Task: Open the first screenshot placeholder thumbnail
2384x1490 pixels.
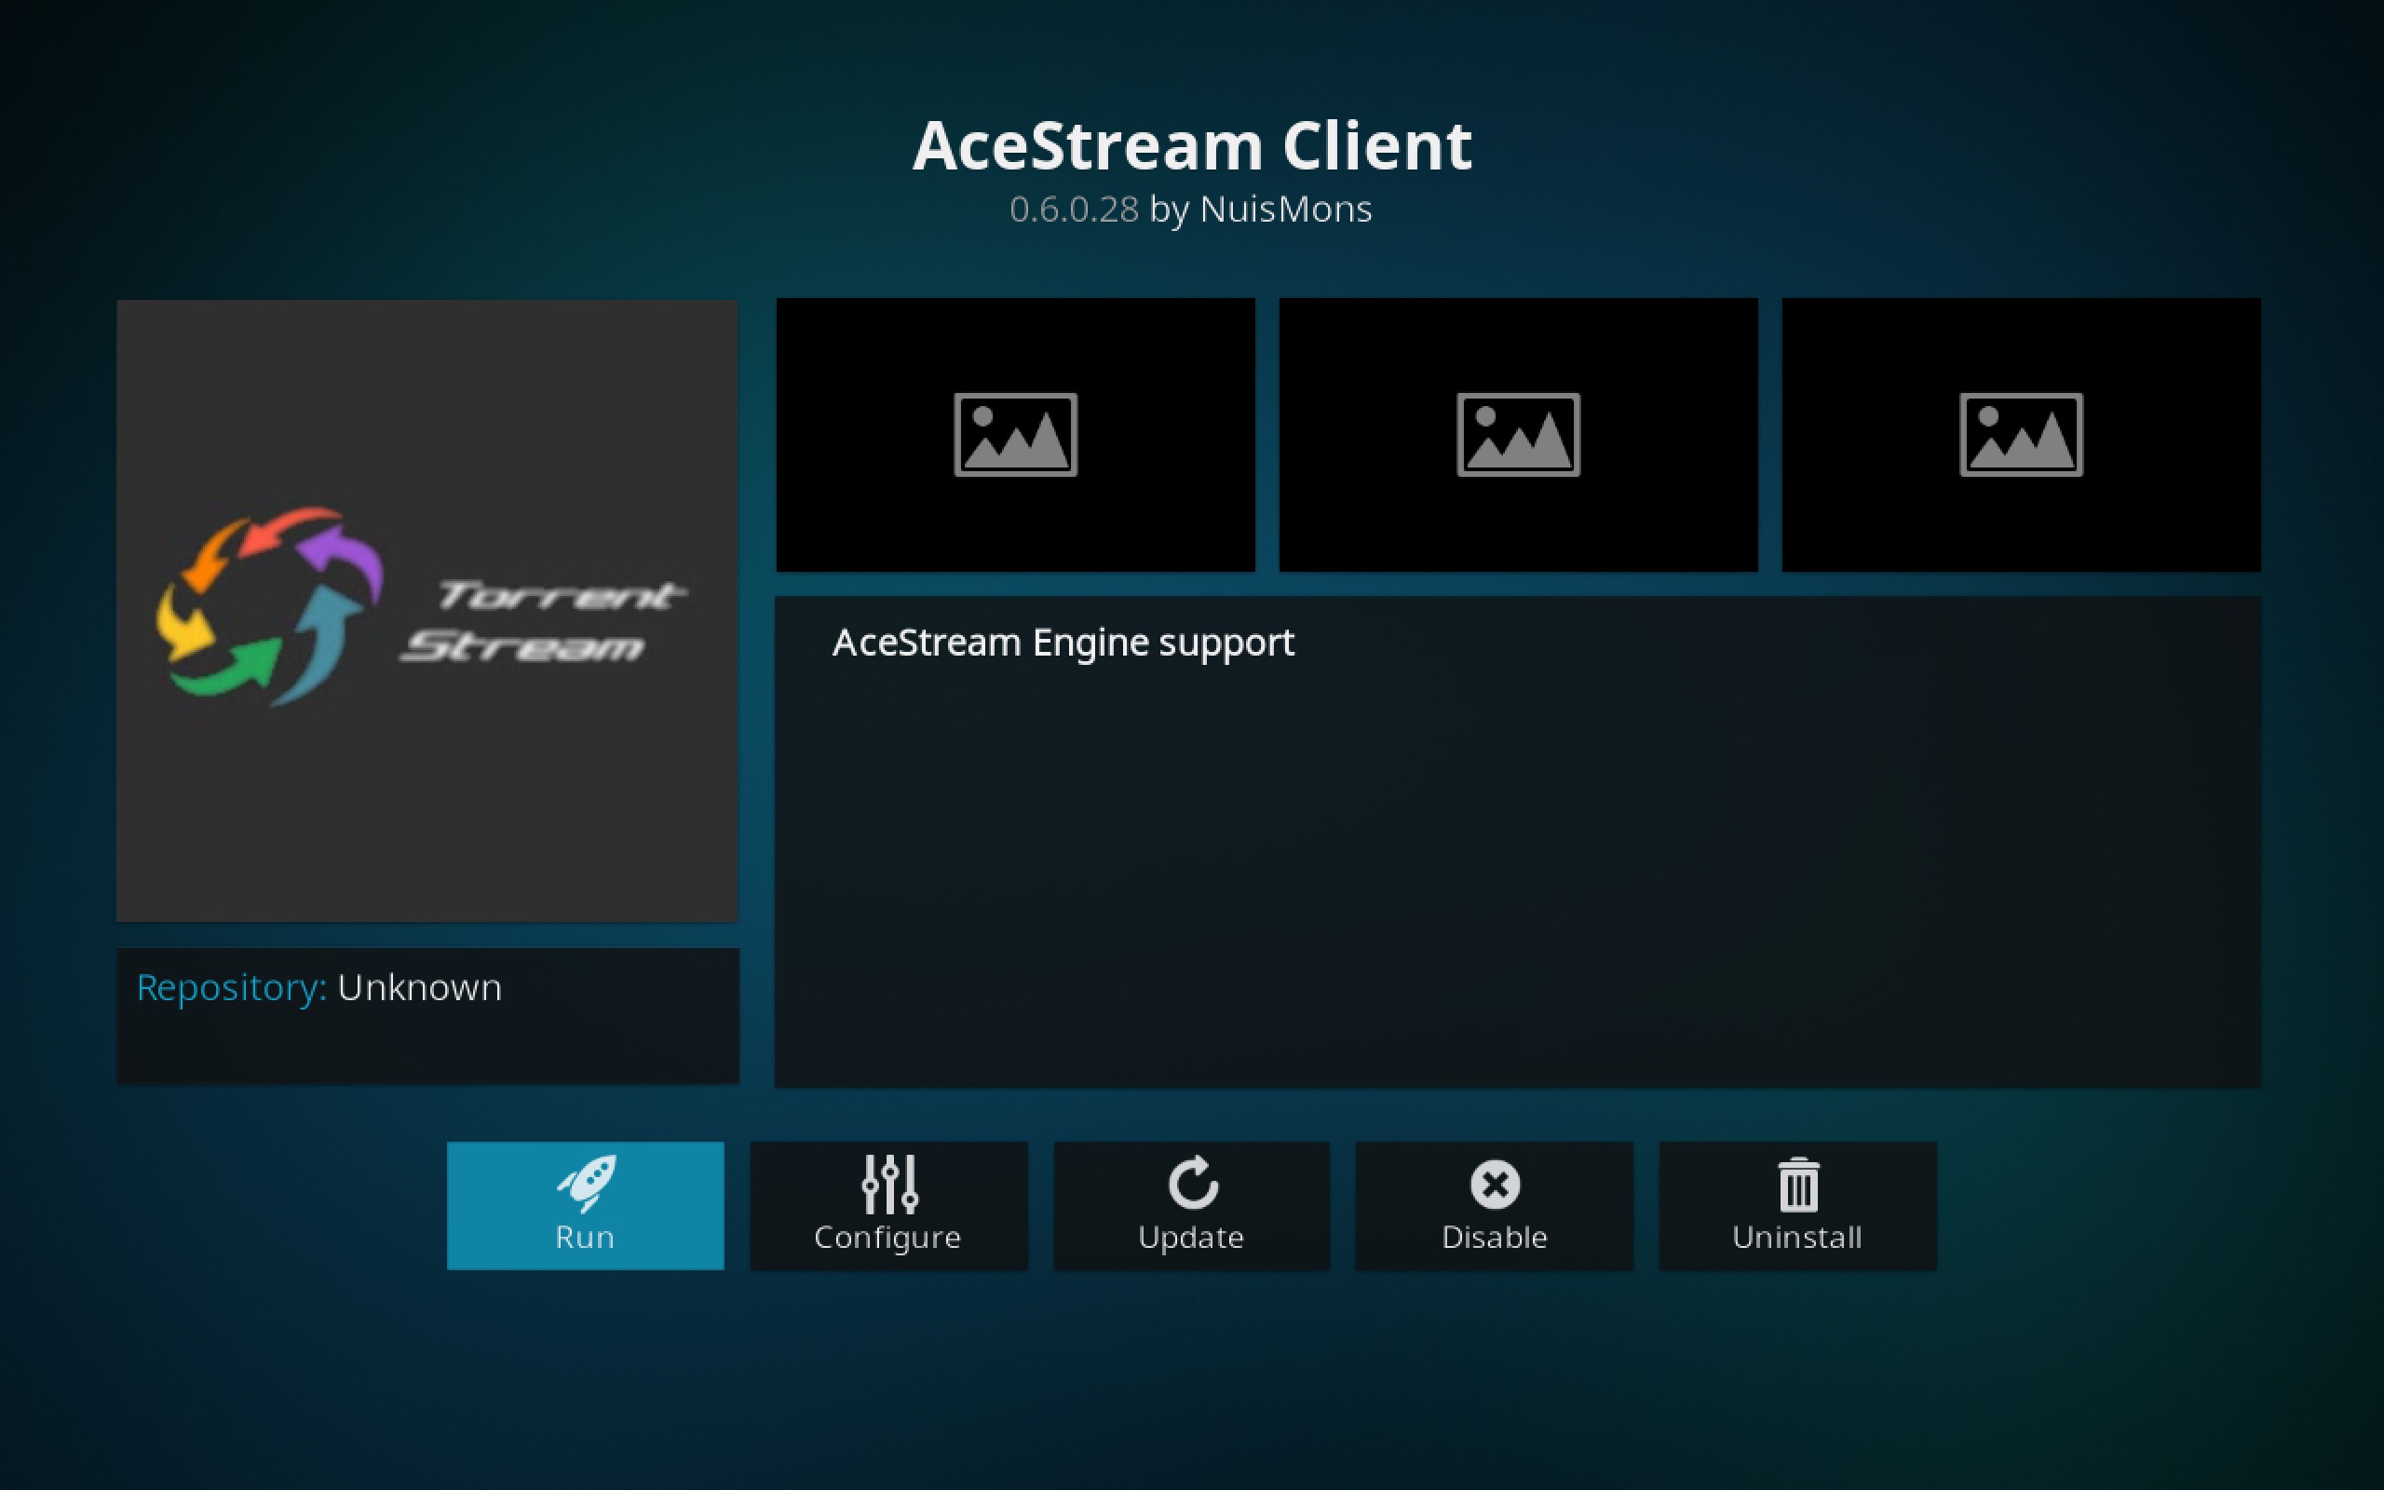Action: (x=1016, y=435)
